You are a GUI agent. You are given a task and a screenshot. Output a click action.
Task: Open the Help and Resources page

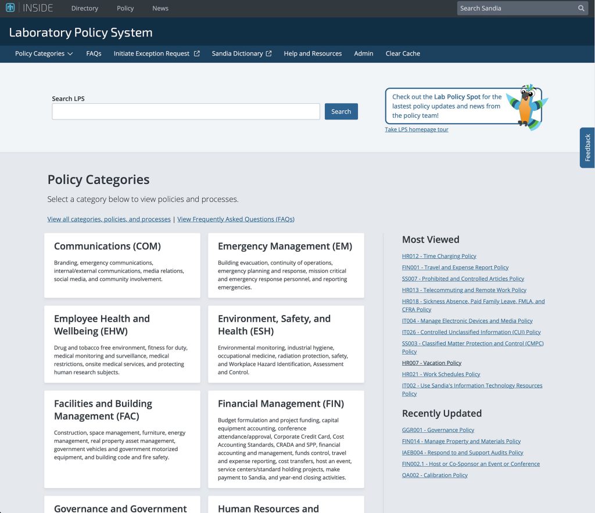pyautogui.click(x=312, y=53)
